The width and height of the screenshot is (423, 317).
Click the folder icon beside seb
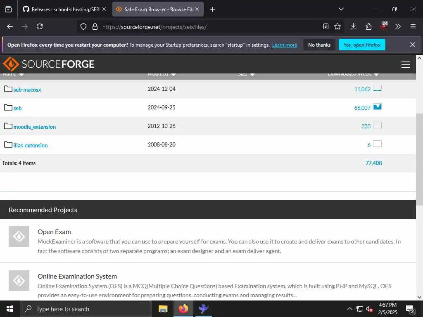pyautogui.click(x=8, y=107)
